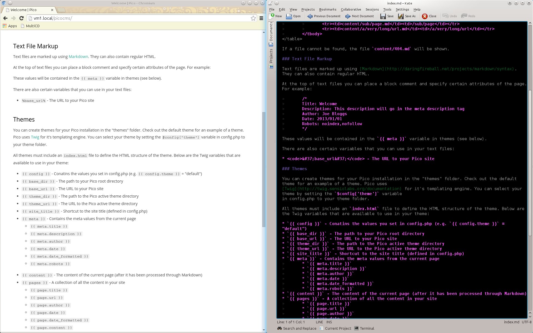Screen dimensions: 533x333
Task: Reload the page in Chromium
Action: pos(21,18)
